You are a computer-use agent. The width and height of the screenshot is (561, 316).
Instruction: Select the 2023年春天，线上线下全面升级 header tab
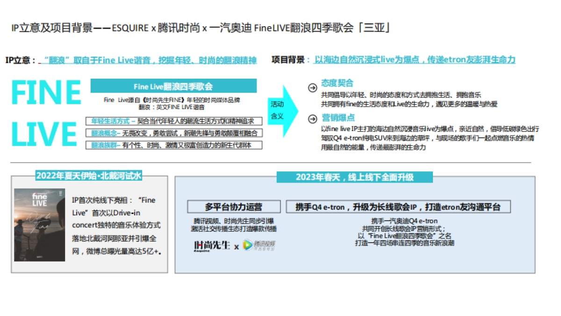point(355,177)
